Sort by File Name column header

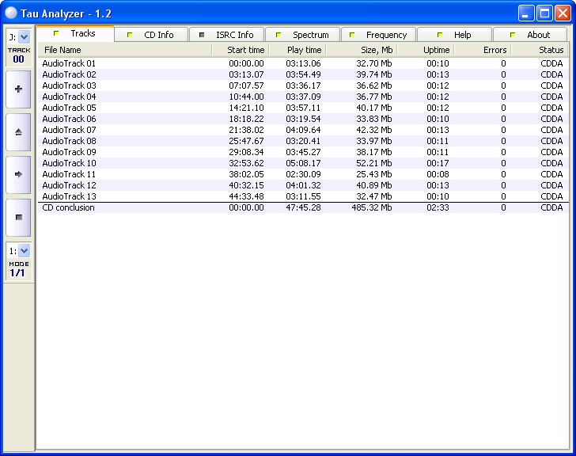coord(124,50)
